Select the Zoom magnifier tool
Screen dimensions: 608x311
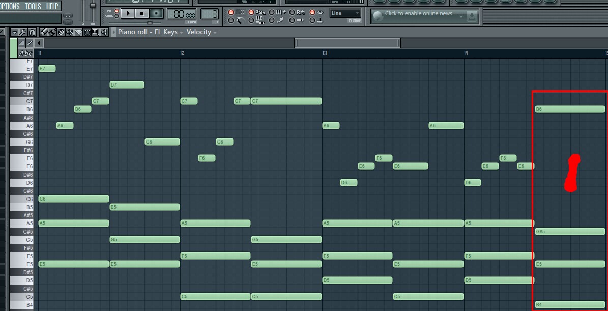coord(95,32)
